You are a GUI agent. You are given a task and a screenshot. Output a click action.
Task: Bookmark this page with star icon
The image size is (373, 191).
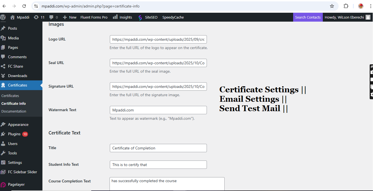[332, 6]
